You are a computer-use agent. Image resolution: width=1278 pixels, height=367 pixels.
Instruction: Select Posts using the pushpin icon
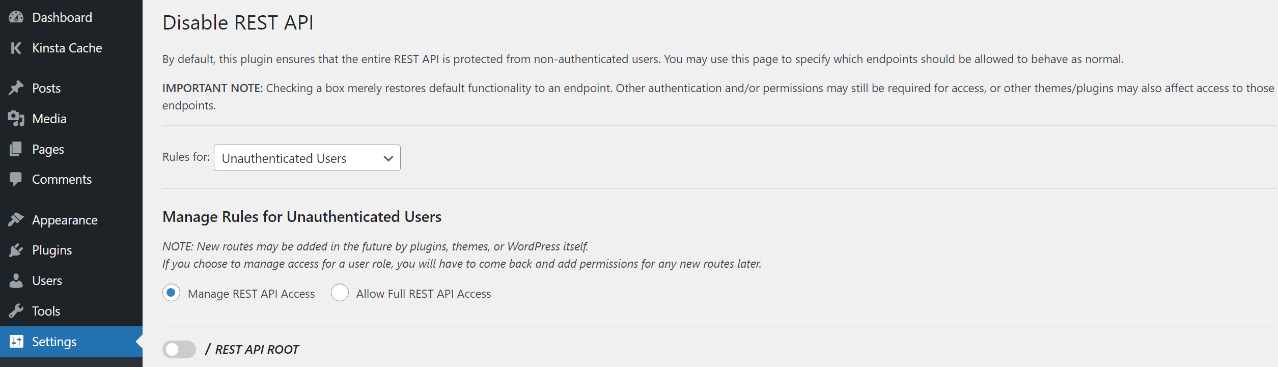[x=16, y=88]
